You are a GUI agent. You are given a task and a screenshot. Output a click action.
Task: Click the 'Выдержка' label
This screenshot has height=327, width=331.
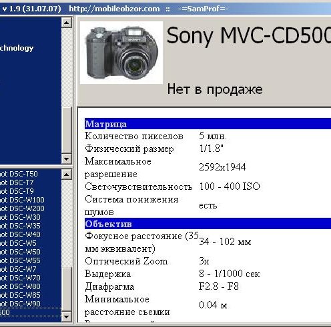[x=107, y=274]
